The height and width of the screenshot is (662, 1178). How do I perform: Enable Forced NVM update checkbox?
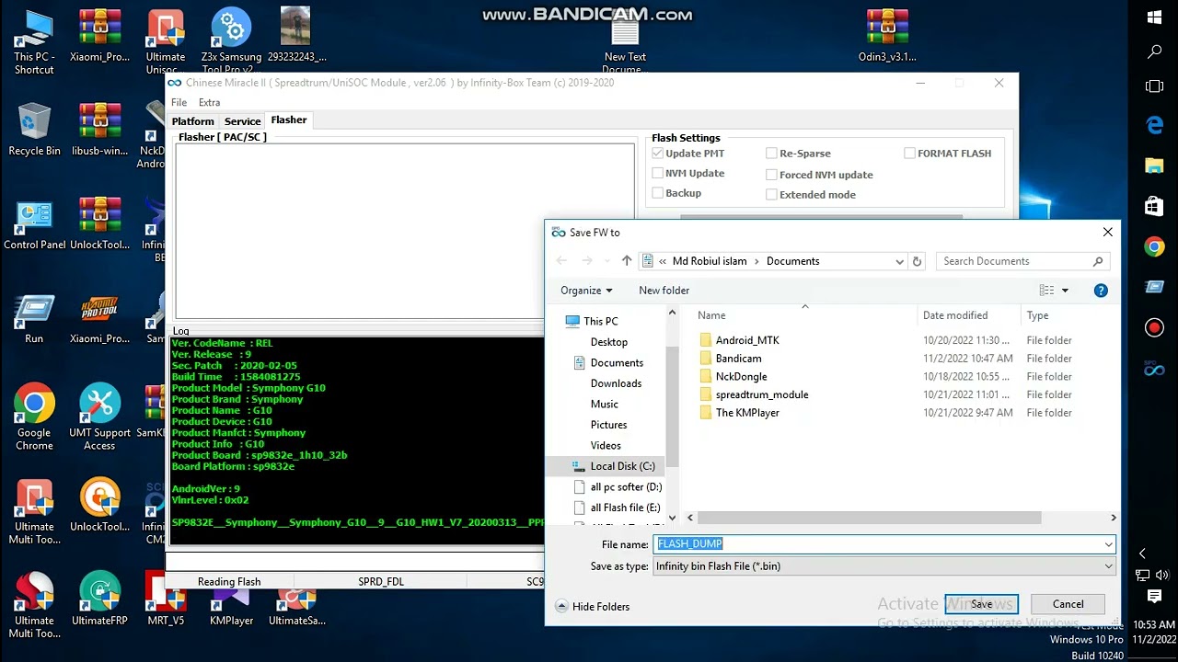[771, 175]
